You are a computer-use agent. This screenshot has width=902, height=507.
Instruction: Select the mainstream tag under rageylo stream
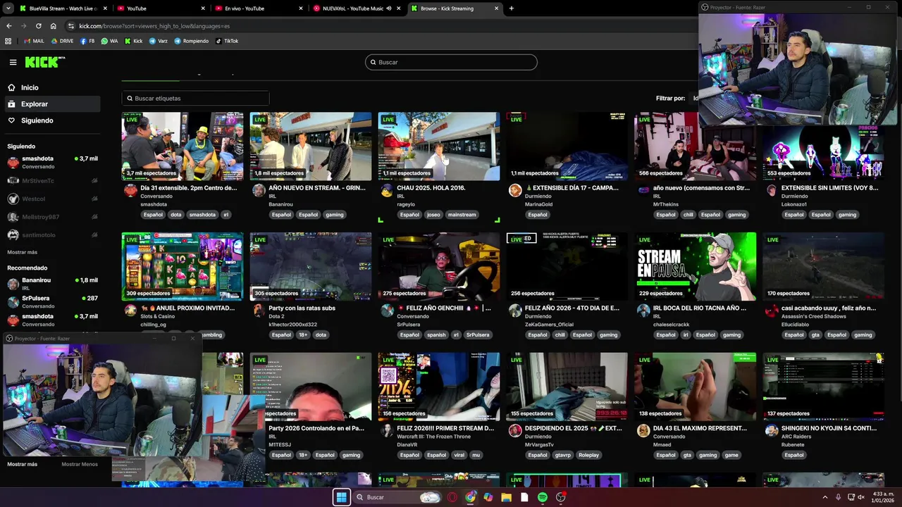tap(462, 215)
